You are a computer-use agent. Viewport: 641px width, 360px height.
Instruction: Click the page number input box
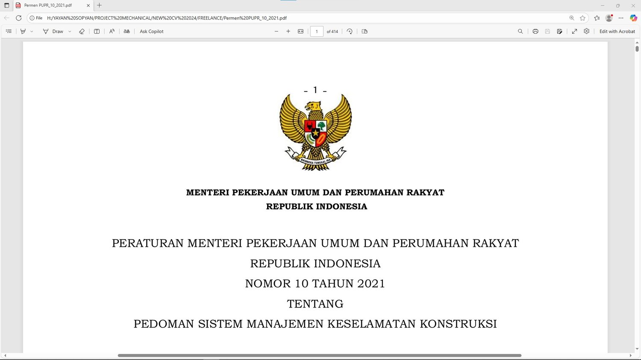pos(317,31)
